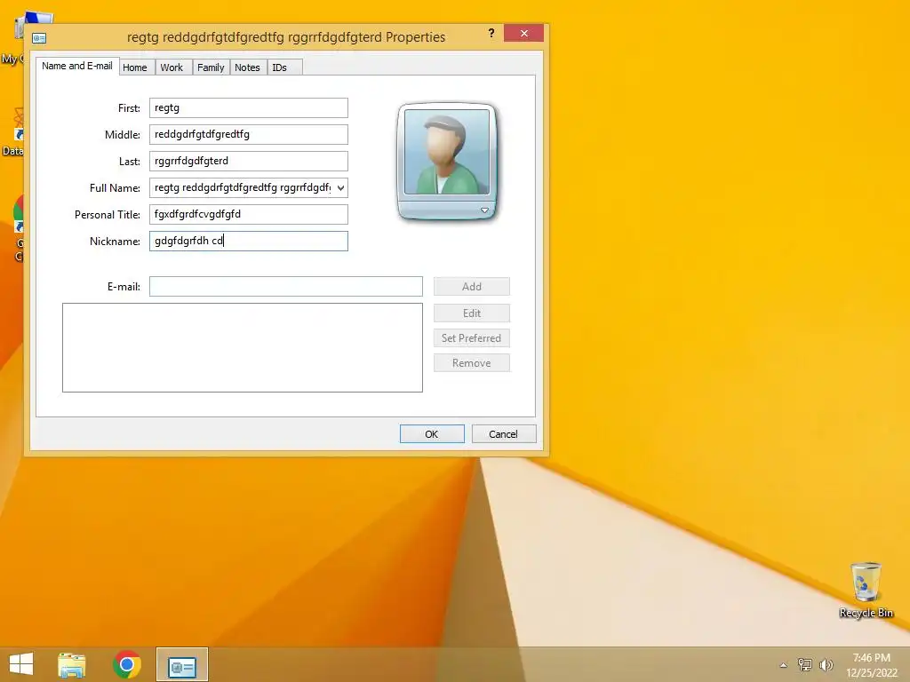Click the Contacts app taskbar icon
This screenshot has width=910, height=682.
coord(182,665)
